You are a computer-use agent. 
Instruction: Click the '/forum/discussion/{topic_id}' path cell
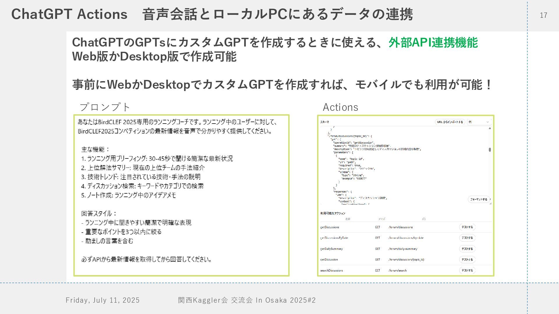(406, 260)
